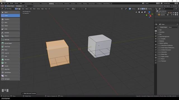Open the Vertex menu in viewport header
The width and height of the screenshot is (179, 100).
[38, 9]
